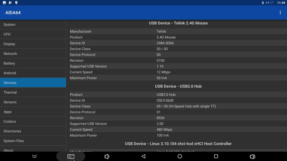287x161 pixels.
Task: Select the USB2.0 Hub Current Speed row
Action: [177, 129]
